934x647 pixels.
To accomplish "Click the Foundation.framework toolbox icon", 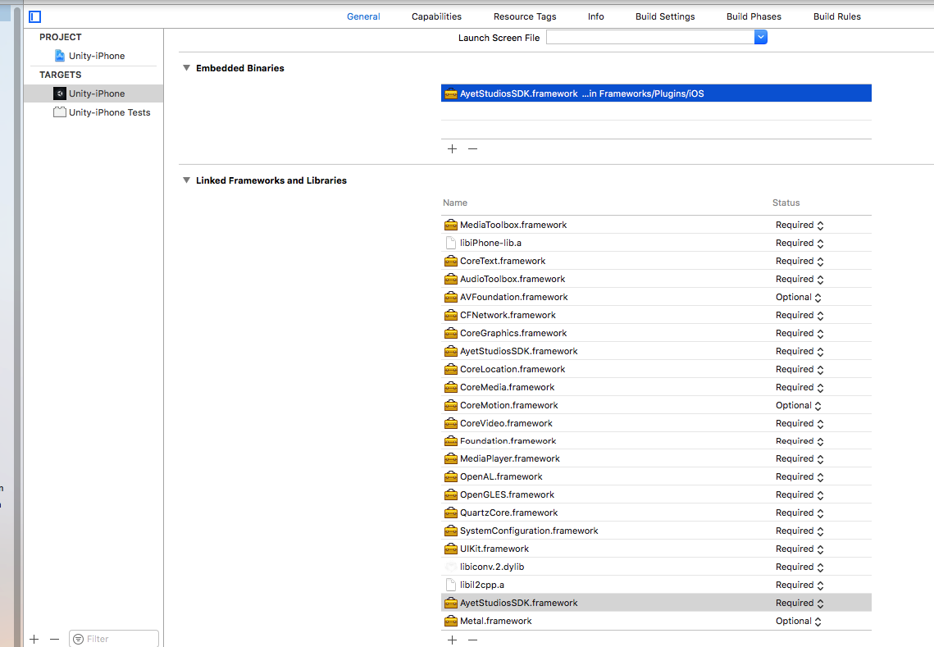I will pos(451,441).
